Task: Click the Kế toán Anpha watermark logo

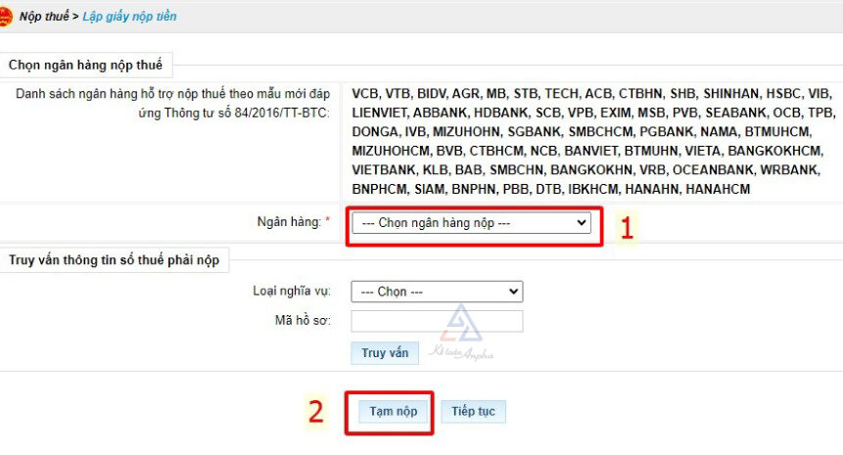Action: (460, 335)
